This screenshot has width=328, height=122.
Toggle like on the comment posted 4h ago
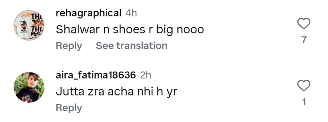click(x=304, y=23)
